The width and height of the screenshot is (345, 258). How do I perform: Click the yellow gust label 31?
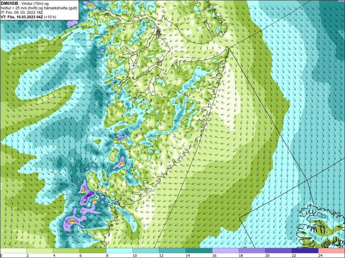tap(90, 5)
